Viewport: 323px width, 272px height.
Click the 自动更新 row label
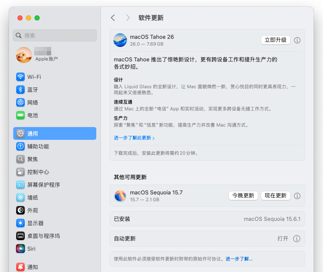125,239
